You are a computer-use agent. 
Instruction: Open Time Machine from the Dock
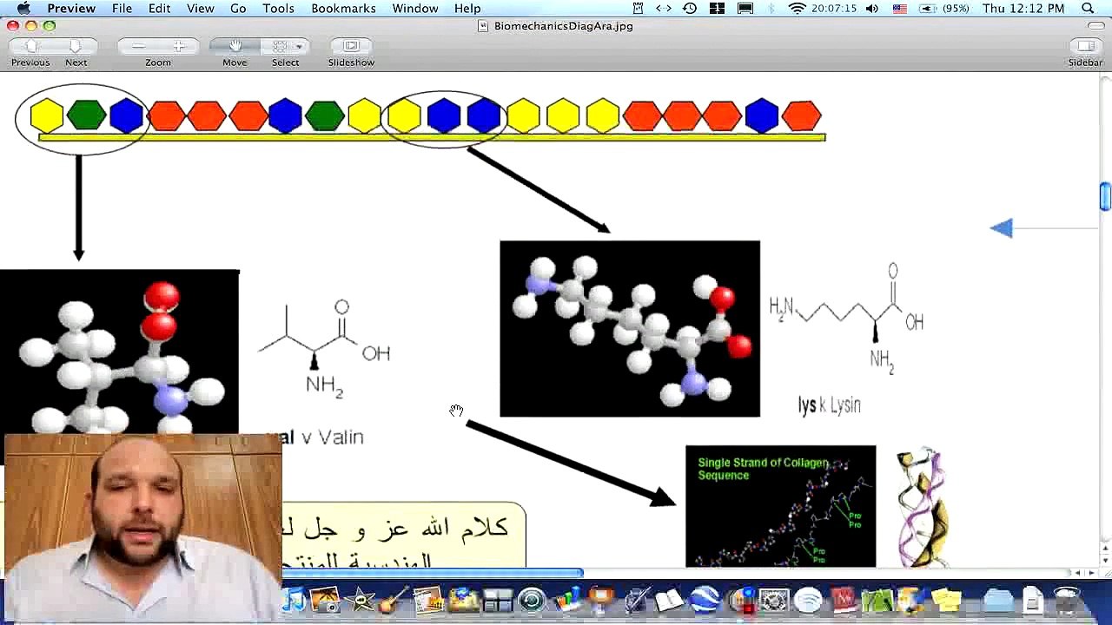tap(532, 600)
